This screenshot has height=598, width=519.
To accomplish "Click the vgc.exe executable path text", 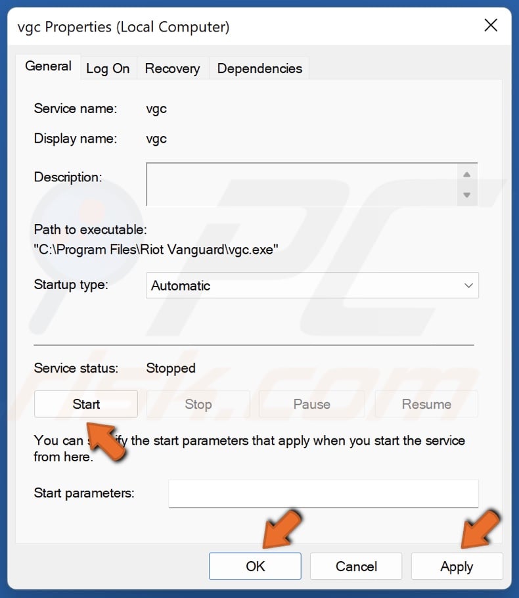I will (x=156, y=250).
